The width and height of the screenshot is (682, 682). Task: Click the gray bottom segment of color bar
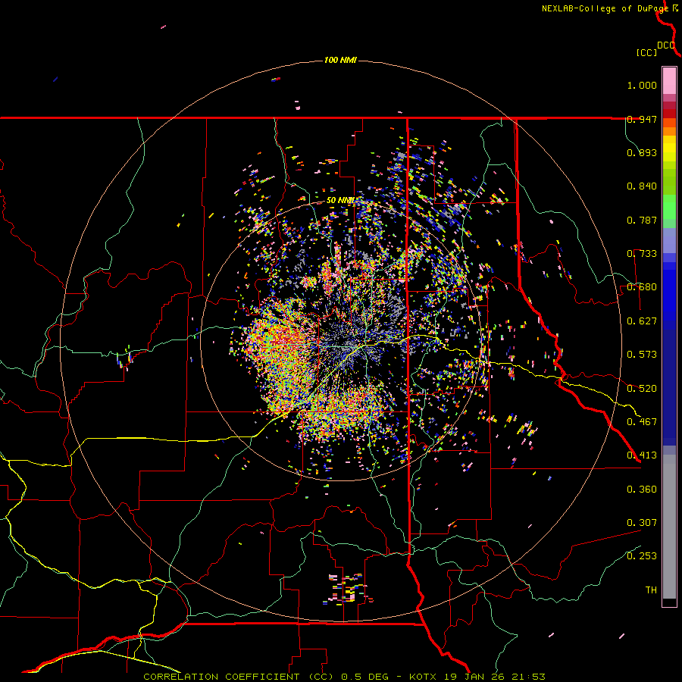click(x=669, y=527)
